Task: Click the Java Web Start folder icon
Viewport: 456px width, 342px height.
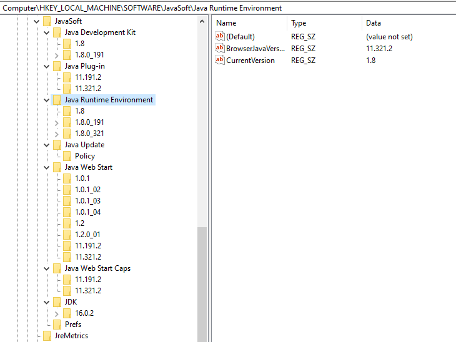Action: point(57,167)
